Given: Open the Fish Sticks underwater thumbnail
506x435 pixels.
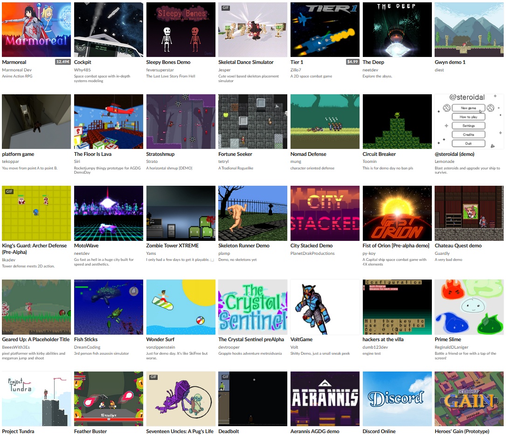Looking at the screenshot, I should coord(108,307).
